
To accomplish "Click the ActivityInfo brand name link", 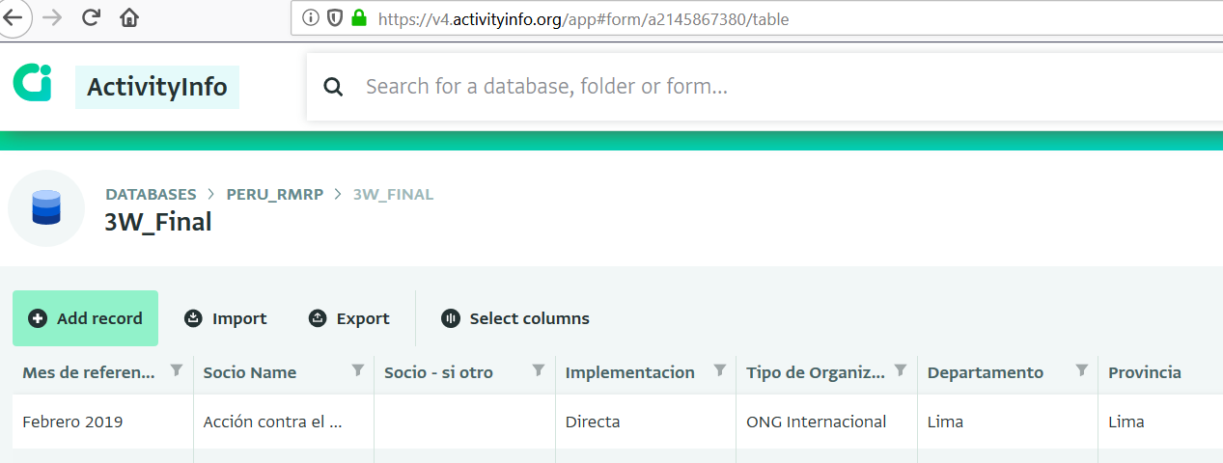I will 157,87.
